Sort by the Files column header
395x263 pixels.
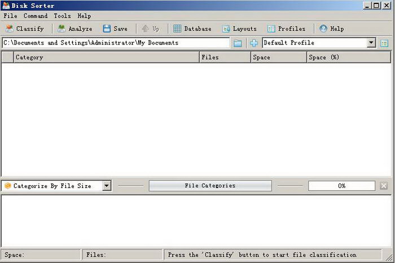[225, 57]
